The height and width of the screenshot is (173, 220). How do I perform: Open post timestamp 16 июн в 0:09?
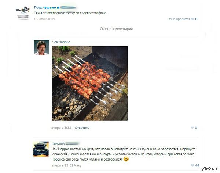pyautogui.click(x=44, y=19)
